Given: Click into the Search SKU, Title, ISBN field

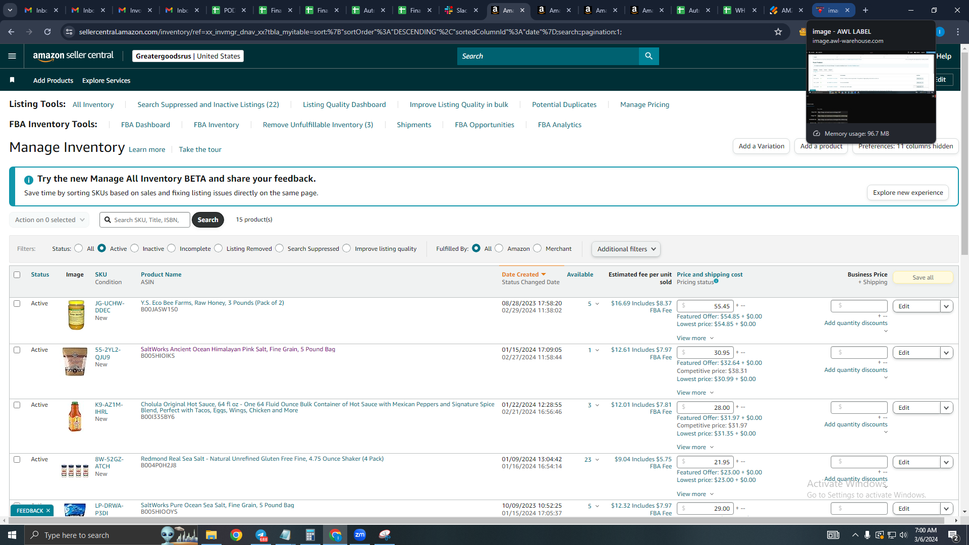Looking at the screenshot, I should pos(145,220).
